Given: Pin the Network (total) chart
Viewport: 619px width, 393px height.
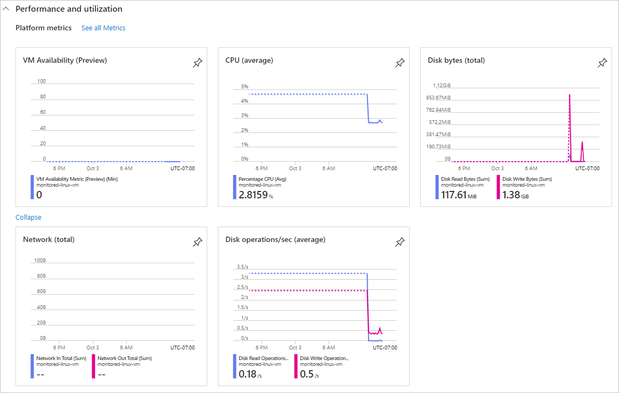Looking at the screenshot, I should tap(197, 243).
